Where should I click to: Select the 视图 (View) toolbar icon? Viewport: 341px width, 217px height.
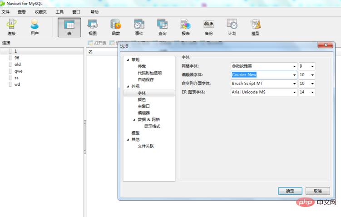tap(93, 27)
